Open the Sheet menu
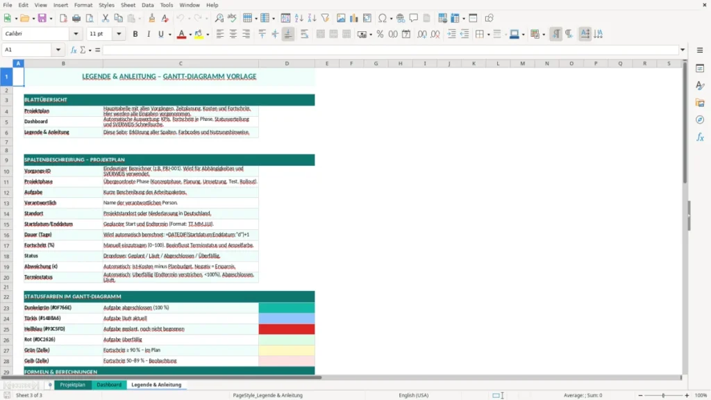This screenshot has width=711, height=400. [128, 5]
